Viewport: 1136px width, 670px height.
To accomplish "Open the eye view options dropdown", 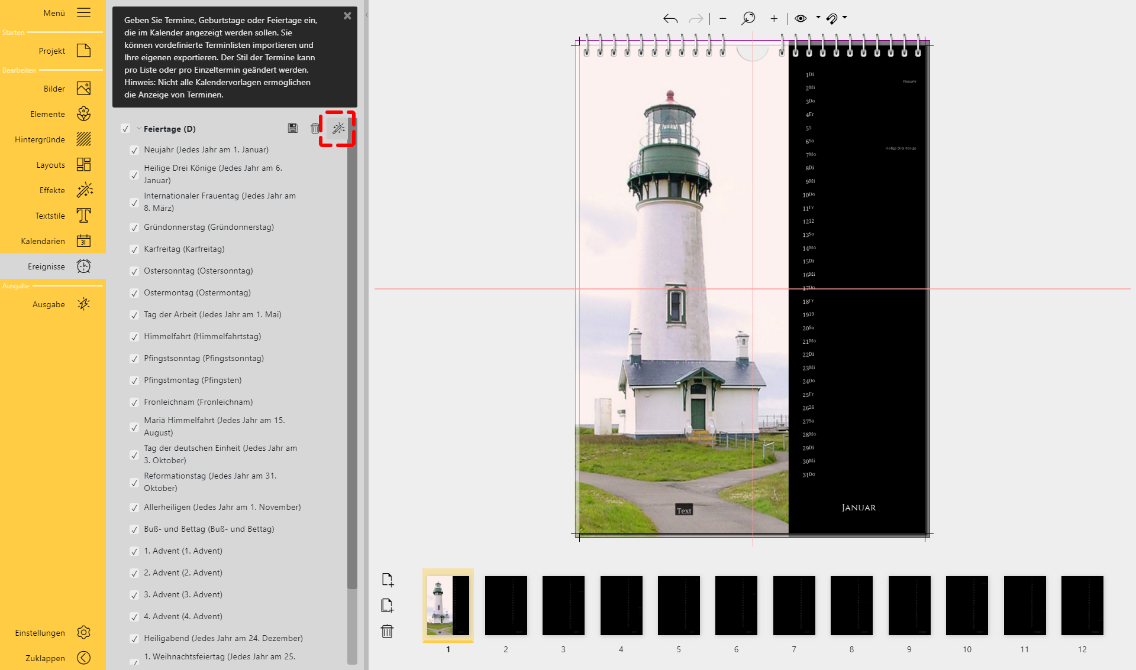I will pyautogui.click(x=818, y=18).
